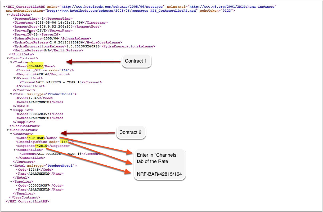Click the HydraEnumerationsRelease 1.0.201303260936 line
The image size is (323, 212).
[84, 46]
